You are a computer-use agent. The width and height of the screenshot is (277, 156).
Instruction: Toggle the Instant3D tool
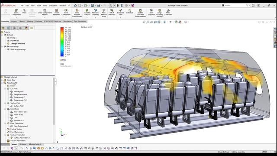129,12
